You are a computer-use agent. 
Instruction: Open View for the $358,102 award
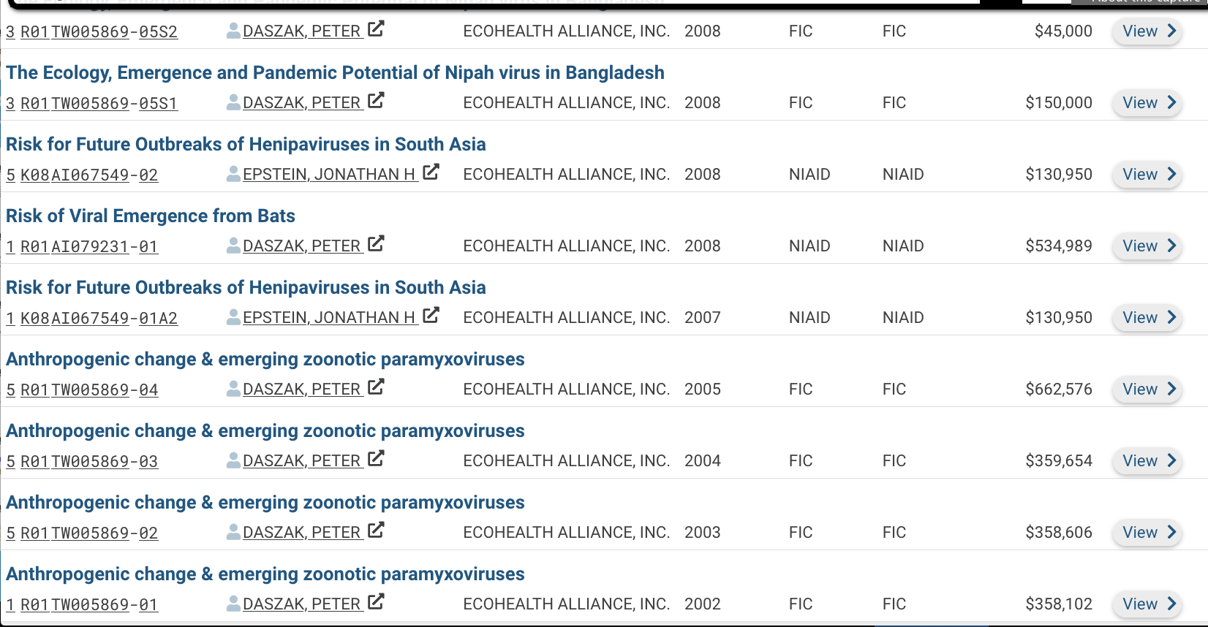click(1147, 604)
